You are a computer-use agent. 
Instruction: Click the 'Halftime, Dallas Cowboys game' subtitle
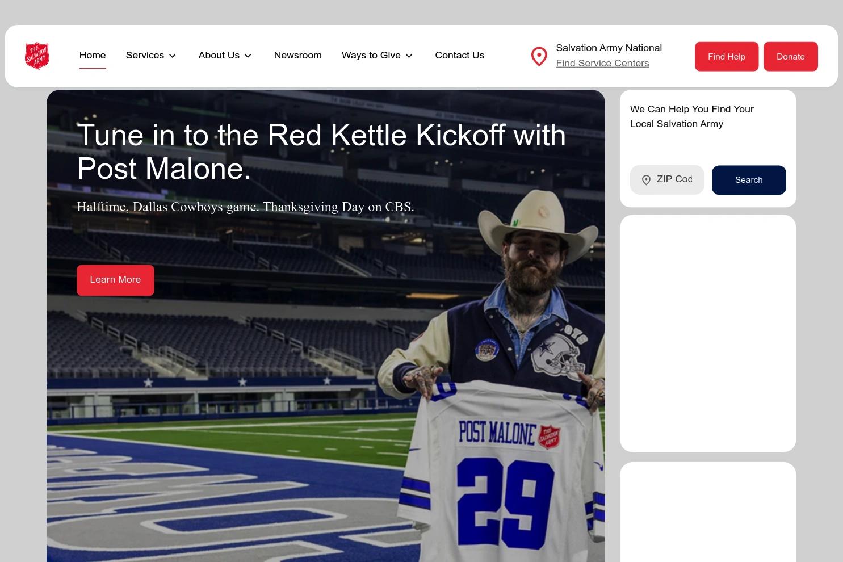coord(245,207)
